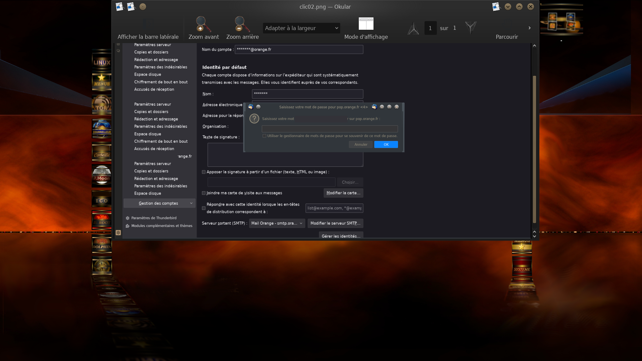The image size is (642, 361).
Task: Go to next page with the down arrow icon
Action: coord(471,28)
